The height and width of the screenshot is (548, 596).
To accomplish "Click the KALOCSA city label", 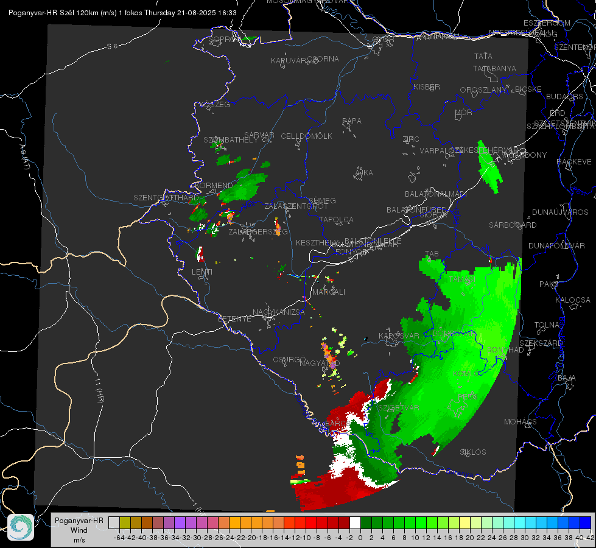I will coord(572,300).
